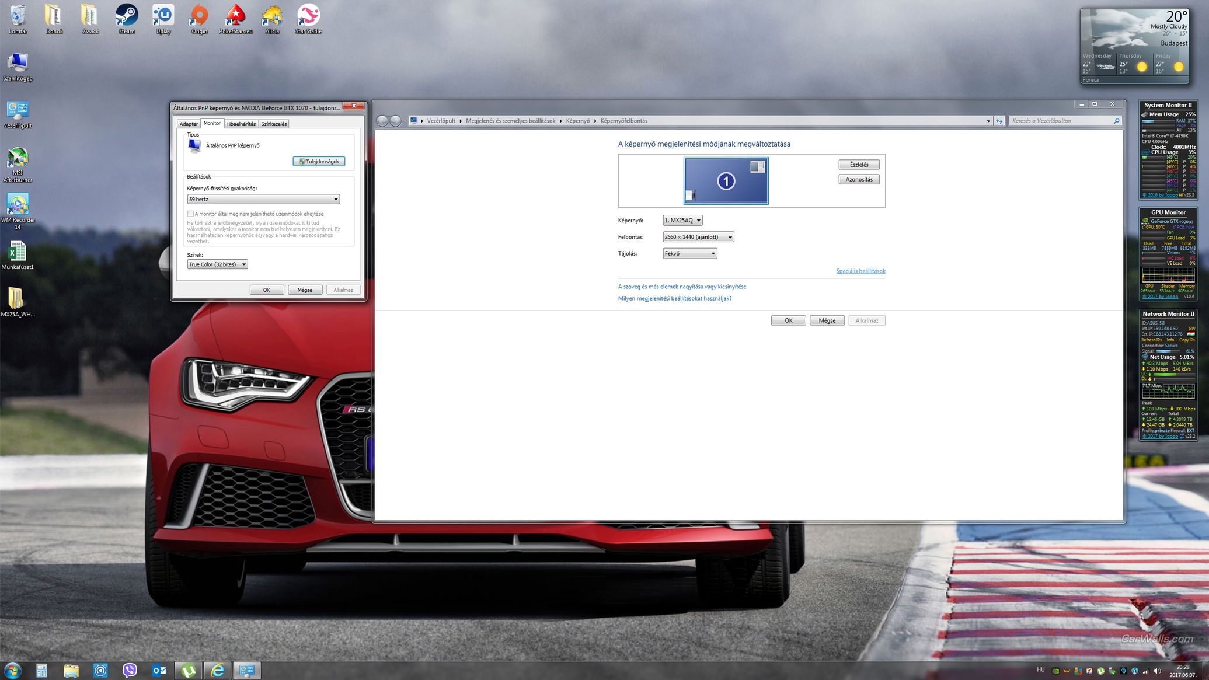Open the Lomtár recycle bin icon
Screen dimensions: 1209x680
coord(18,19)
